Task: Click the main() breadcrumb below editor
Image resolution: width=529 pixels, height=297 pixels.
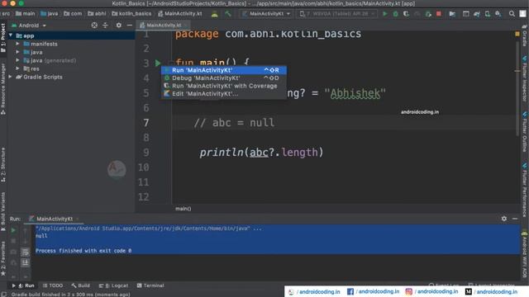Action: [x=183, y=209]
